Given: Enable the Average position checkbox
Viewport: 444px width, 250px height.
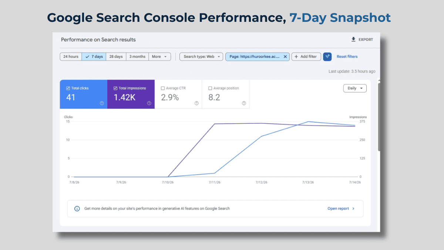Looking at the screenshot, I should [210, 88].
